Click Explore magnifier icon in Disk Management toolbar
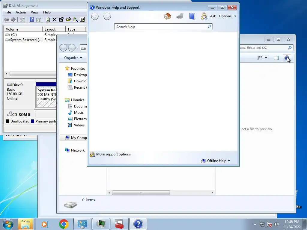This screenshot has width=307, height=230. [75, 19]
